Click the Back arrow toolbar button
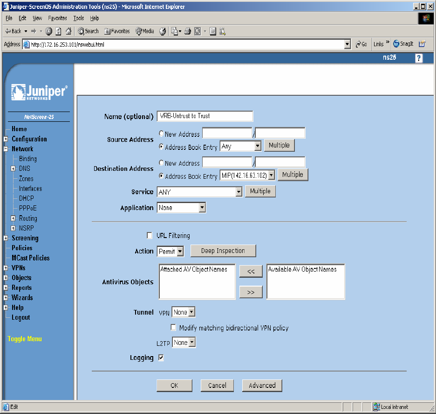The width and height of the screenshot is (436, 414). [13, 31]
